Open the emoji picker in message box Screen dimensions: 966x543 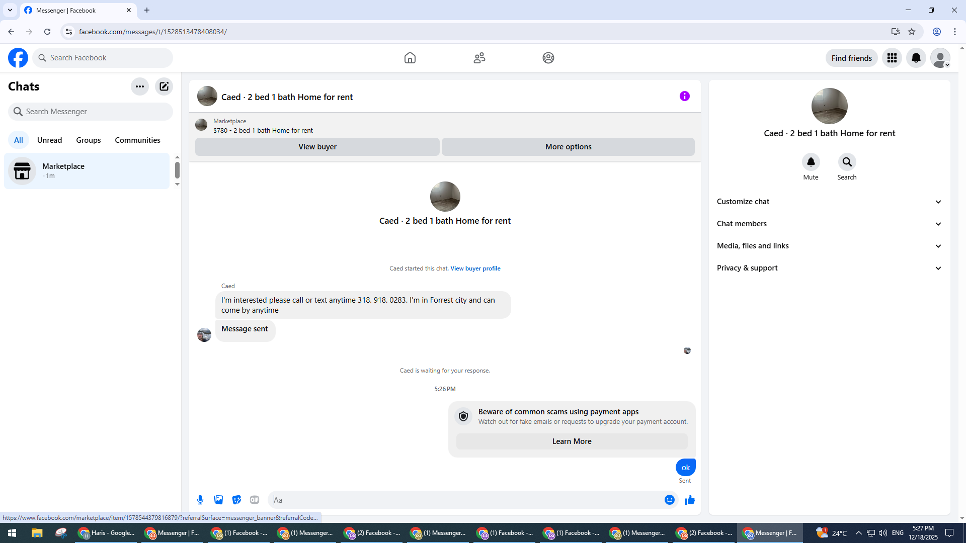(670, 500)
